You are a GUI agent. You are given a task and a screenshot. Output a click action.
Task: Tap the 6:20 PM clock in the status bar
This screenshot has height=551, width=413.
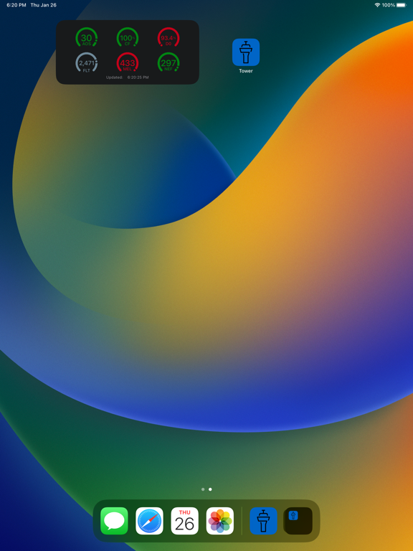click(16, 5)
